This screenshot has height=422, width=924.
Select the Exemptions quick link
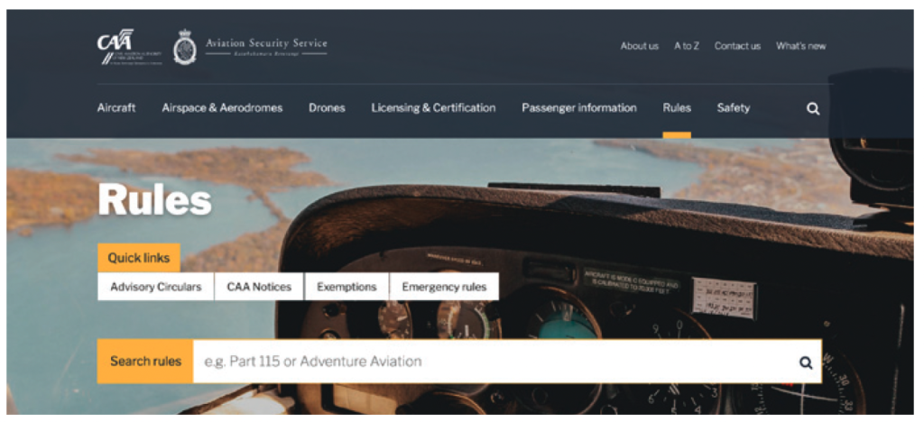346,287
